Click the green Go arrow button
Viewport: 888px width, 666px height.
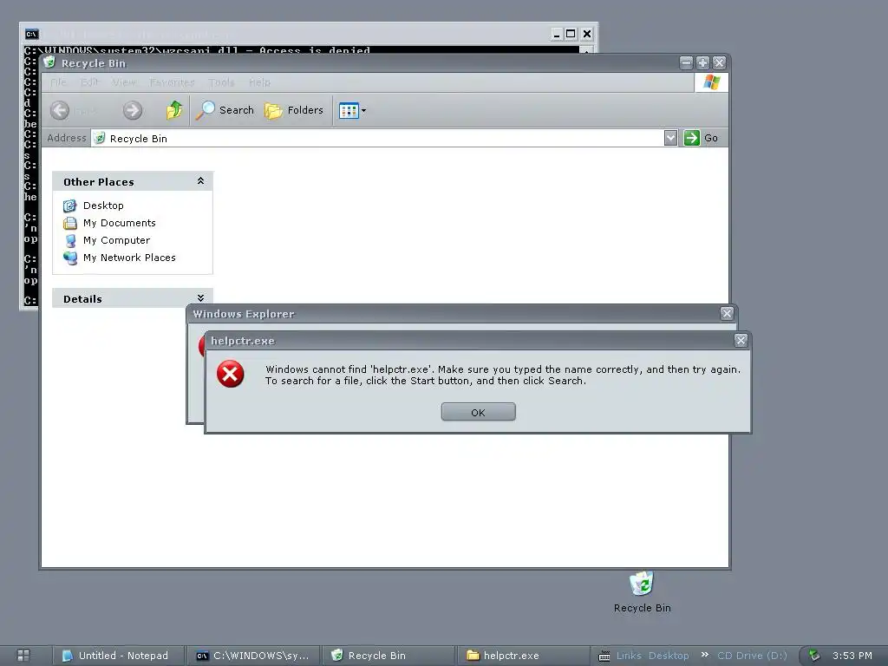(x=691, y=138)
